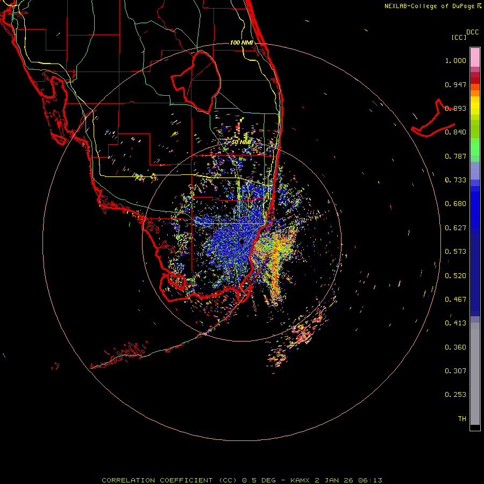The width and height of the screenshot is (484, 484).
Task: Select the 0.307 scale value
Action: 455,371
